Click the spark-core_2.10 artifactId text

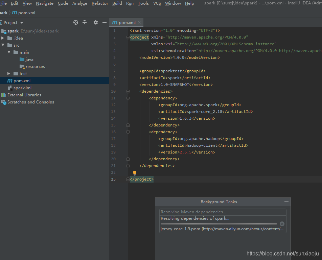coord(205,112)
